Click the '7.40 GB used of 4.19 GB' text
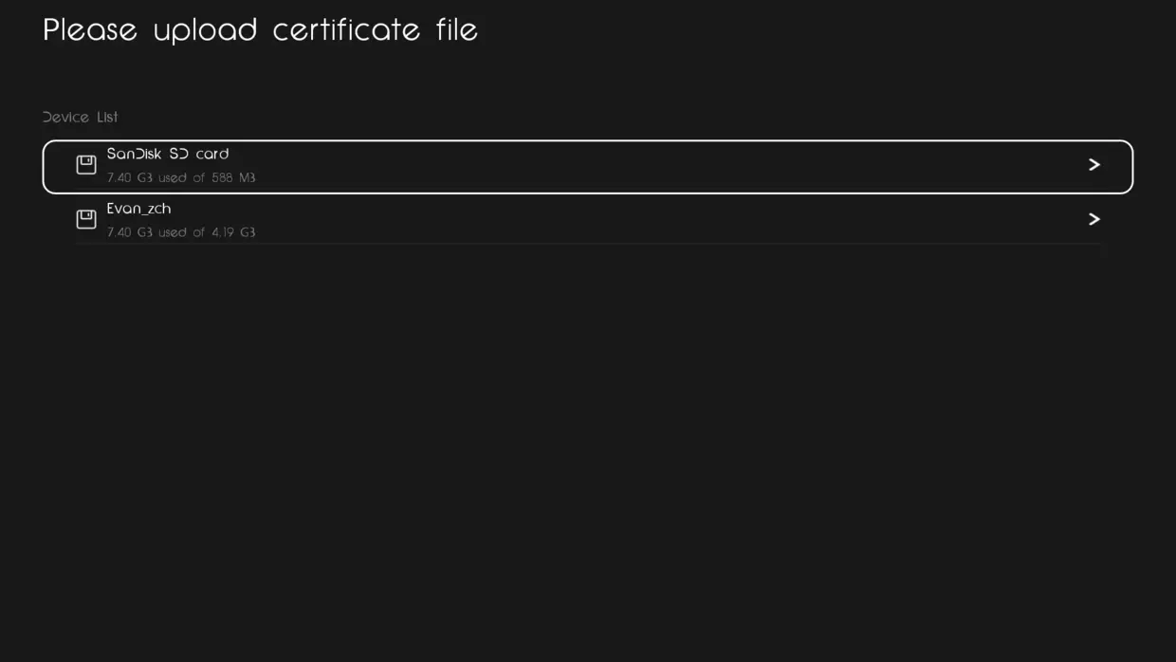 pos(181,232)
